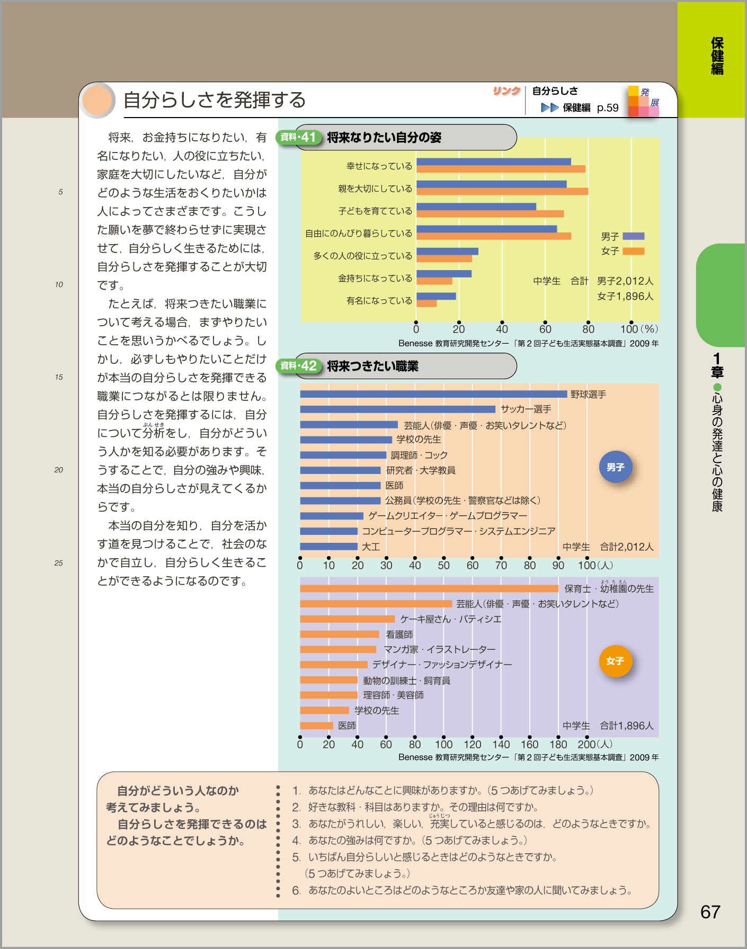Click the heading 将来つきたい職業
This screenshot has height=949, width=747.
373,366
